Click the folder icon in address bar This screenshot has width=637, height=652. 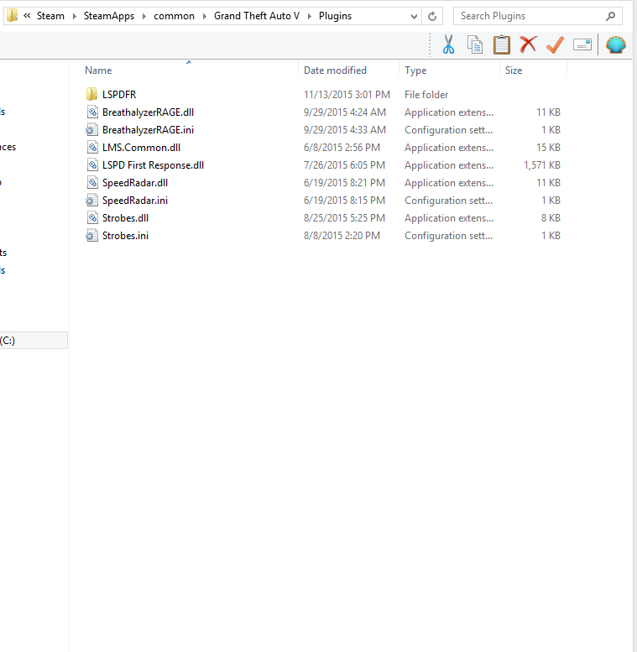point(12,16)
